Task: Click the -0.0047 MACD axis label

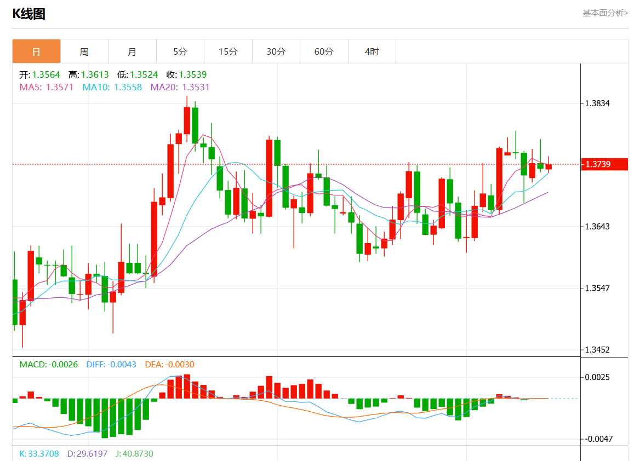Action: 598,439
